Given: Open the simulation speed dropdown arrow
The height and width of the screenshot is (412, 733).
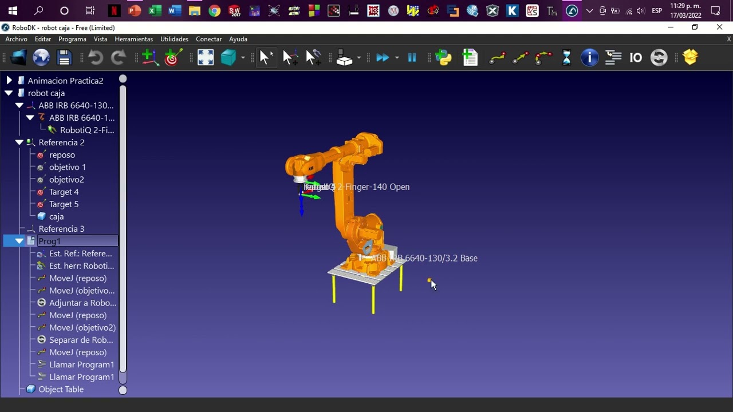Looking at the screenshot, I should point(396,58).
